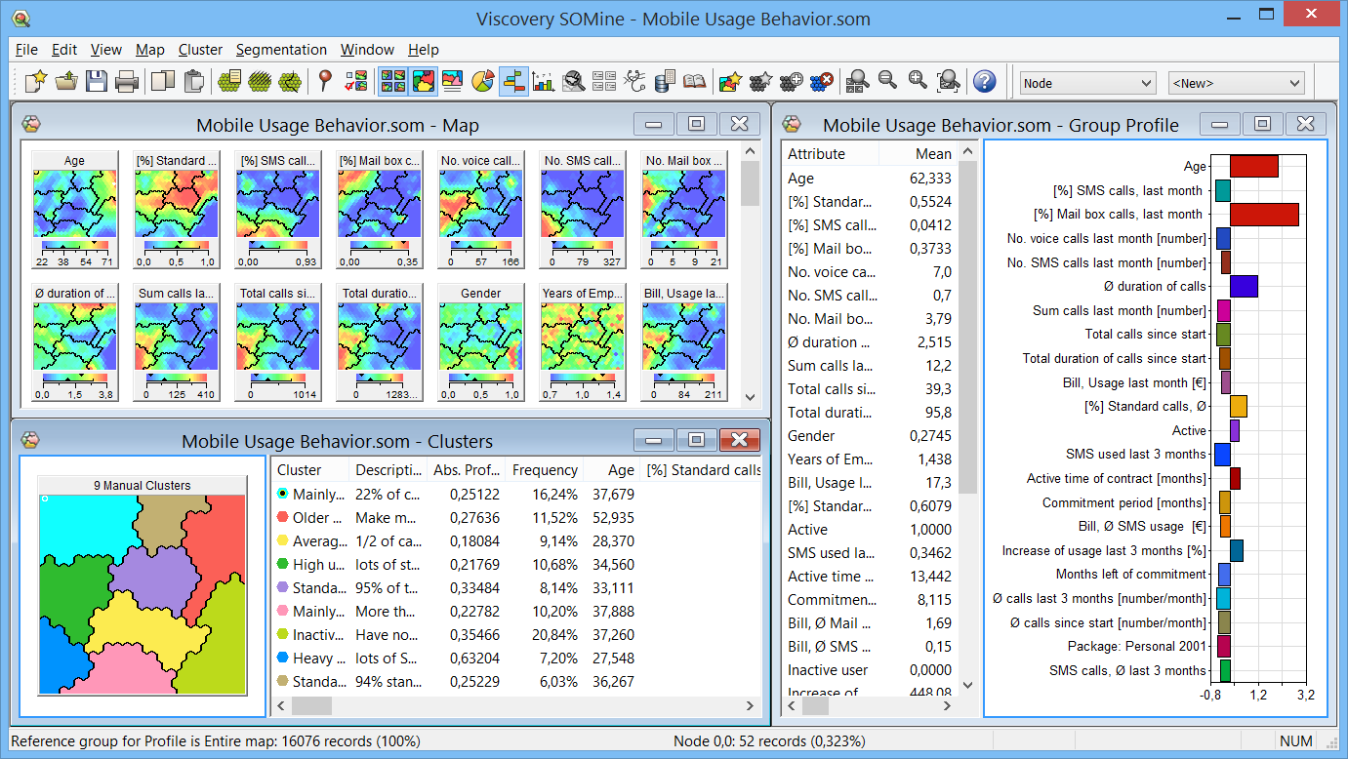This screenshot has width=1348, height=759.
Task: Toggle the component planes map window button
Action: [x=393, y=82]
